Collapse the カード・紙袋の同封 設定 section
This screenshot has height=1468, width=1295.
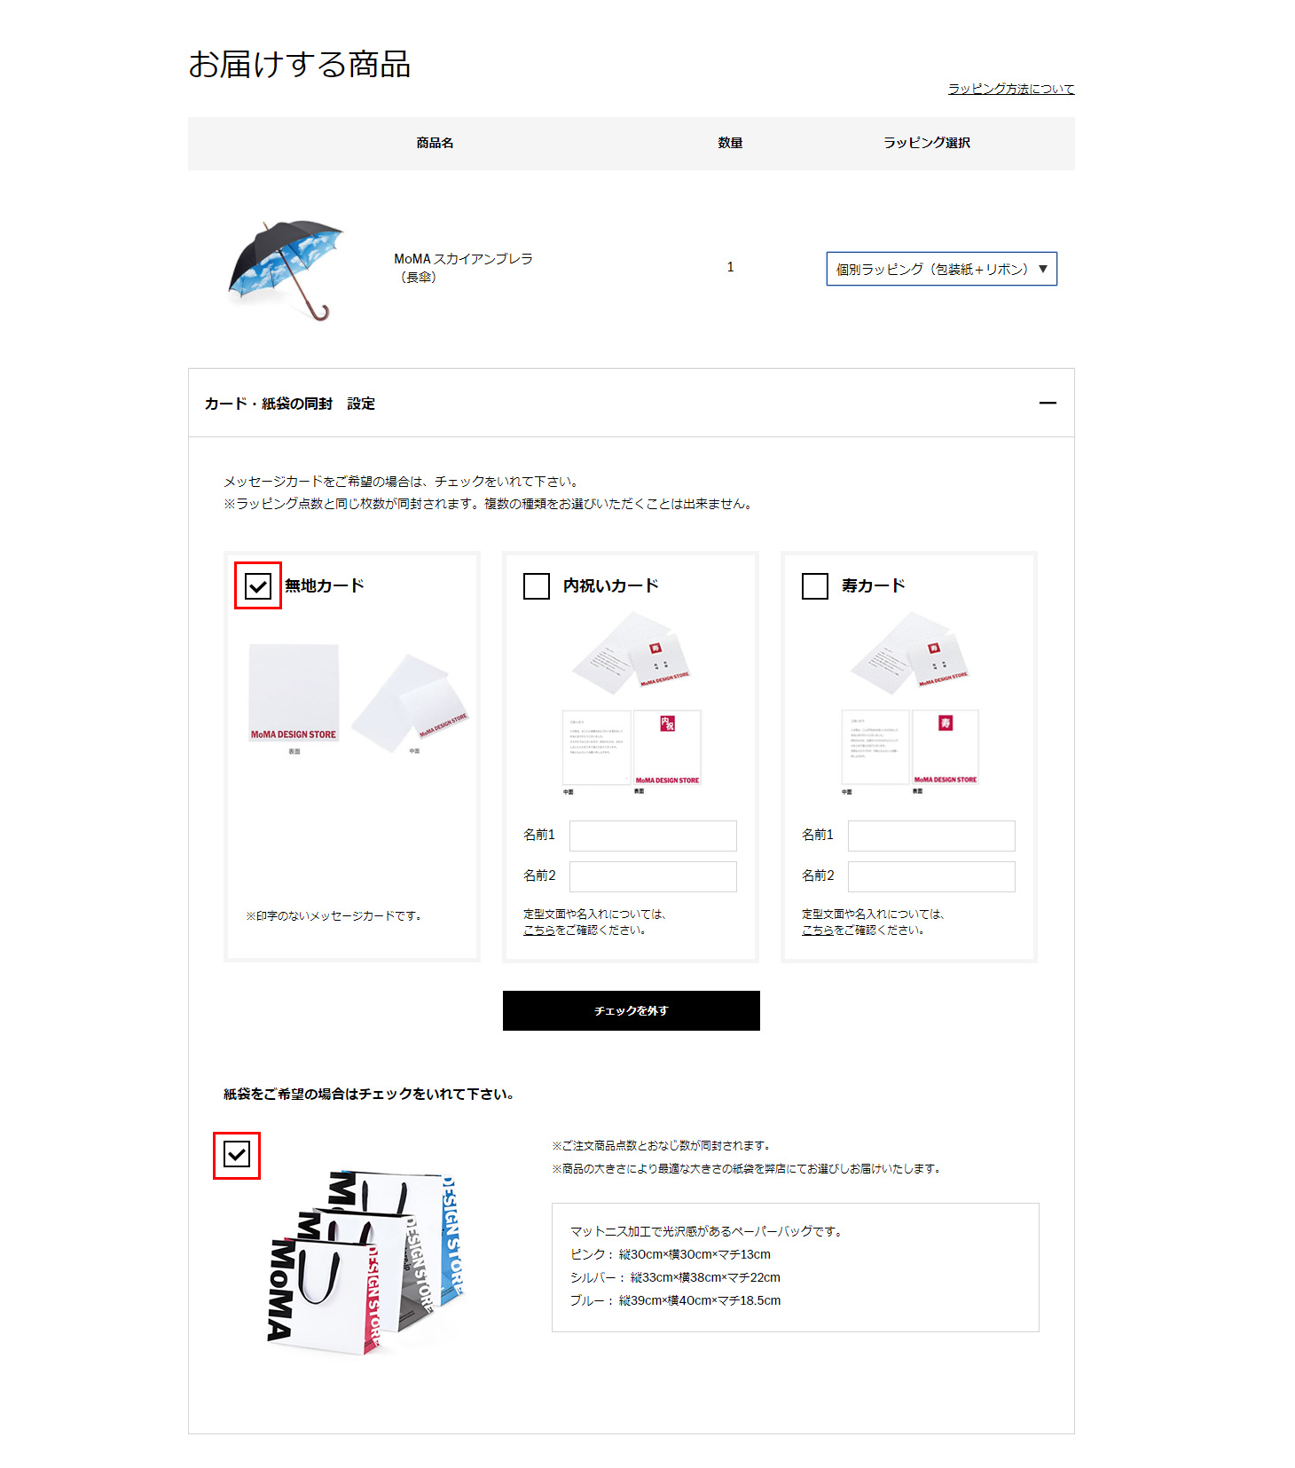tap(1048, 403)
